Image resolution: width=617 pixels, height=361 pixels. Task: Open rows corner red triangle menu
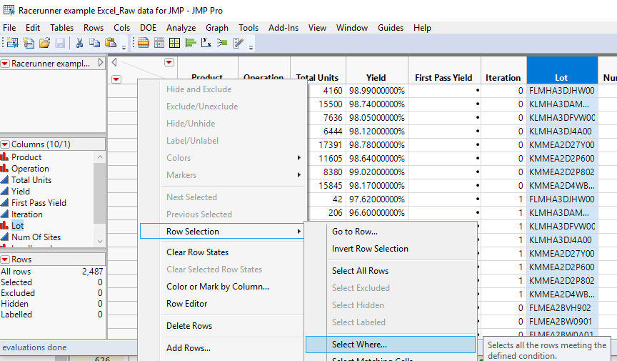click(x=116, y=79)
